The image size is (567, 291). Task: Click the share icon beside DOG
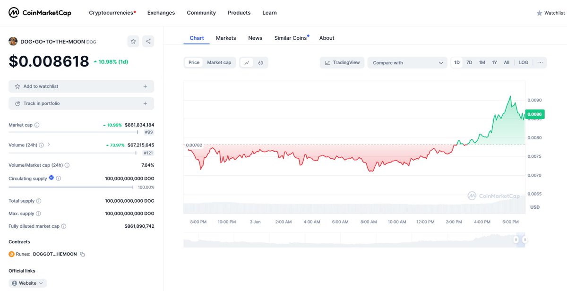pyautogui.click(x=148, y=42)
